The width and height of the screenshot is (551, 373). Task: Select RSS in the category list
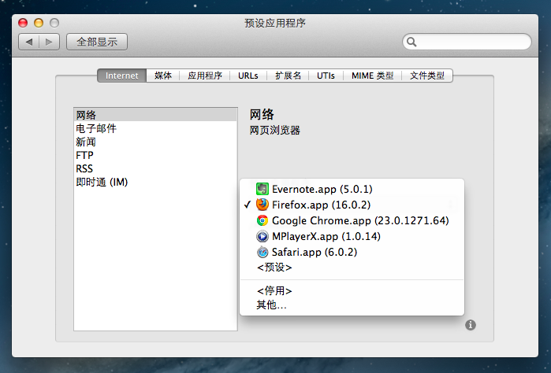pos(155,168)
